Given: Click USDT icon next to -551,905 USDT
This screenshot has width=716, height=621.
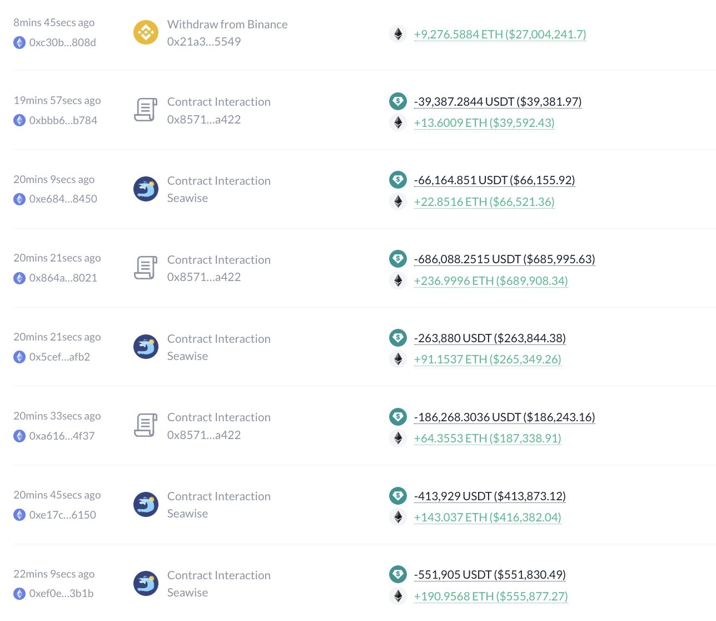Looking at the screenshot, I should click(397, 574).
